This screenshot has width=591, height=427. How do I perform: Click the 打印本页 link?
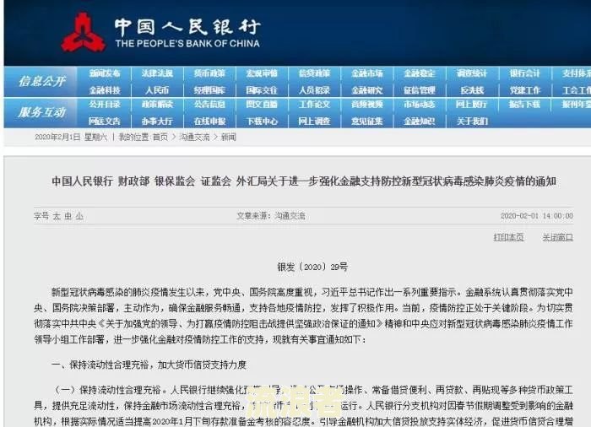508,237
